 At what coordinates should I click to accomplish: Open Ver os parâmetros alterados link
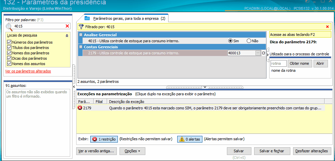[28, 71]
